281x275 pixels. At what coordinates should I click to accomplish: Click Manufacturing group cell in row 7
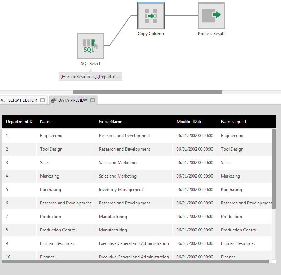point(134,217)
